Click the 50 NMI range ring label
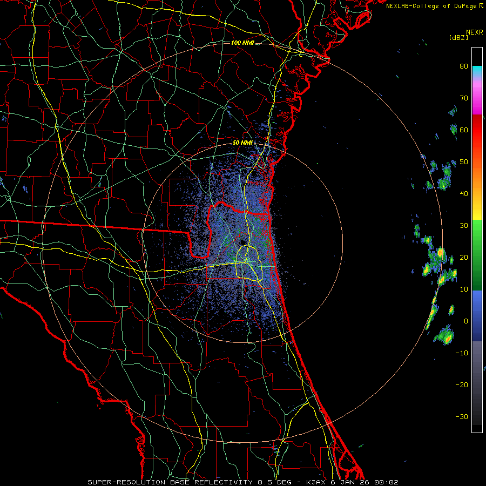The width and height of the screenshot is (486, 486). (242, 143)
